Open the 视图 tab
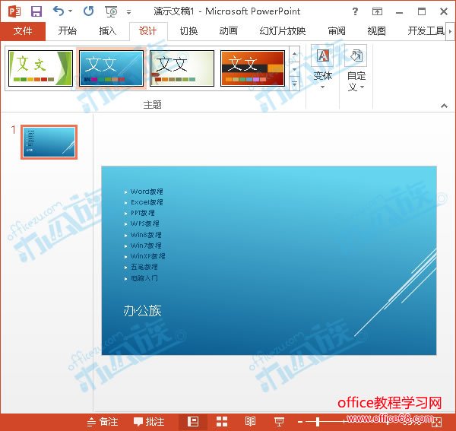This screenshot has width=456, height=431. [377, 31]
